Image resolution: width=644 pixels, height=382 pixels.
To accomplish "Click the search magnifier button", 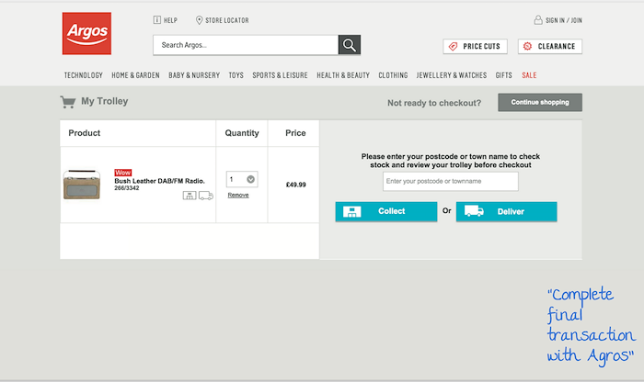I will pyautogui.click(x=350, y=45).
